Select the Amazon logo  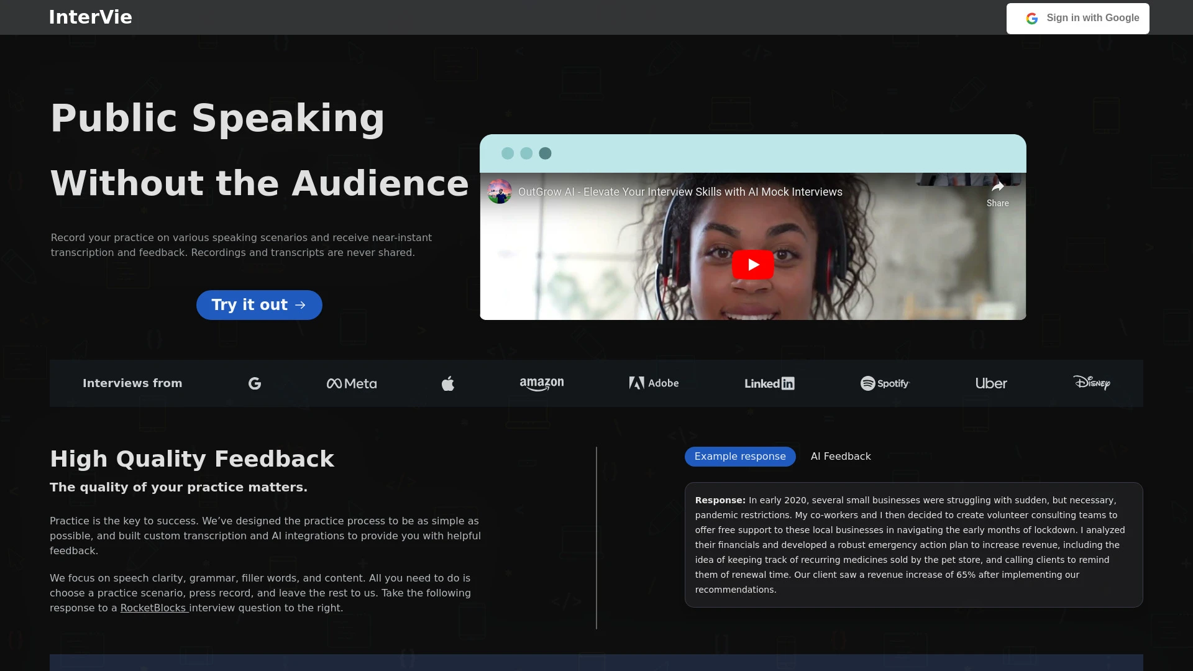click(x=541, y=383)
